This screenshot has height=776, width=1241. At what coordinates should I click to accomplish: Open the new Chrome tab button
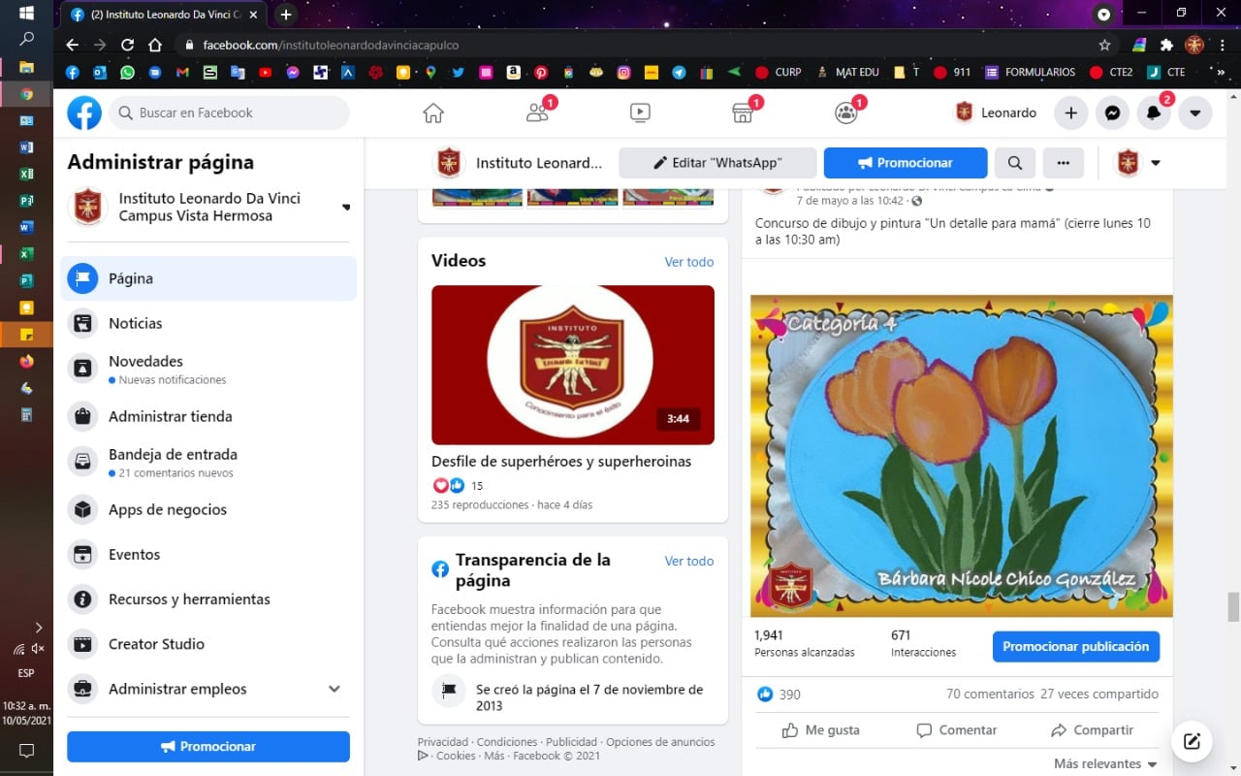pyautogui.click(x=286, y=15)
